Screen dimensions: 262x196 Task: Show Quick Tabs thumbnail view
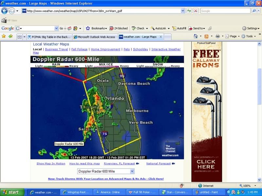(20, 37)
